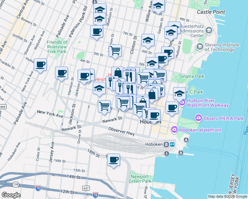The image size is (248, 199).
Task: Click the Interstate 78 shield near 12th St
Action: pos(95,195)
